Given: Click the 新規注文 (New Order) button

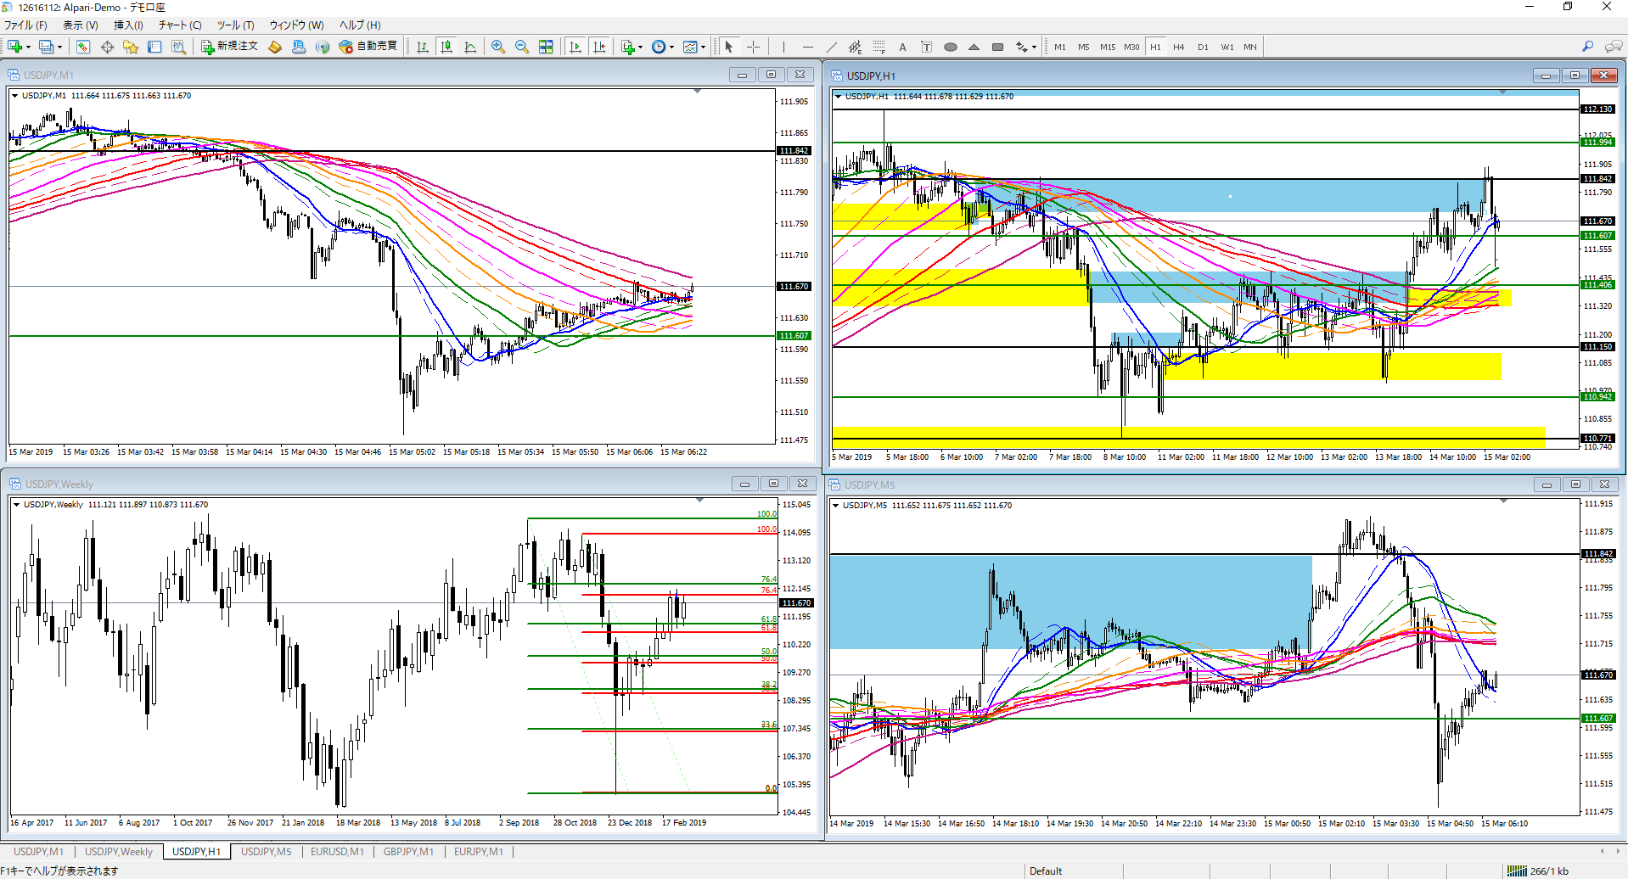Looking at the screenshot, I should [229, 47].
